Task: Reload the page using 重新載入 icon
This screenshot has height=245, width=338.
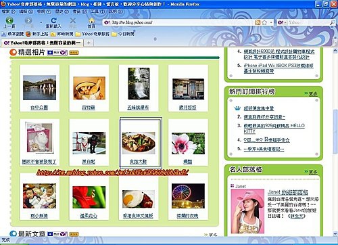Action: click(x=53, y=20)
